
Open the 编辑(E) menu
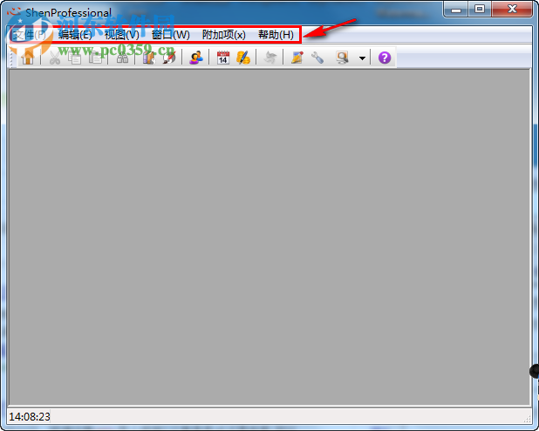75,35
